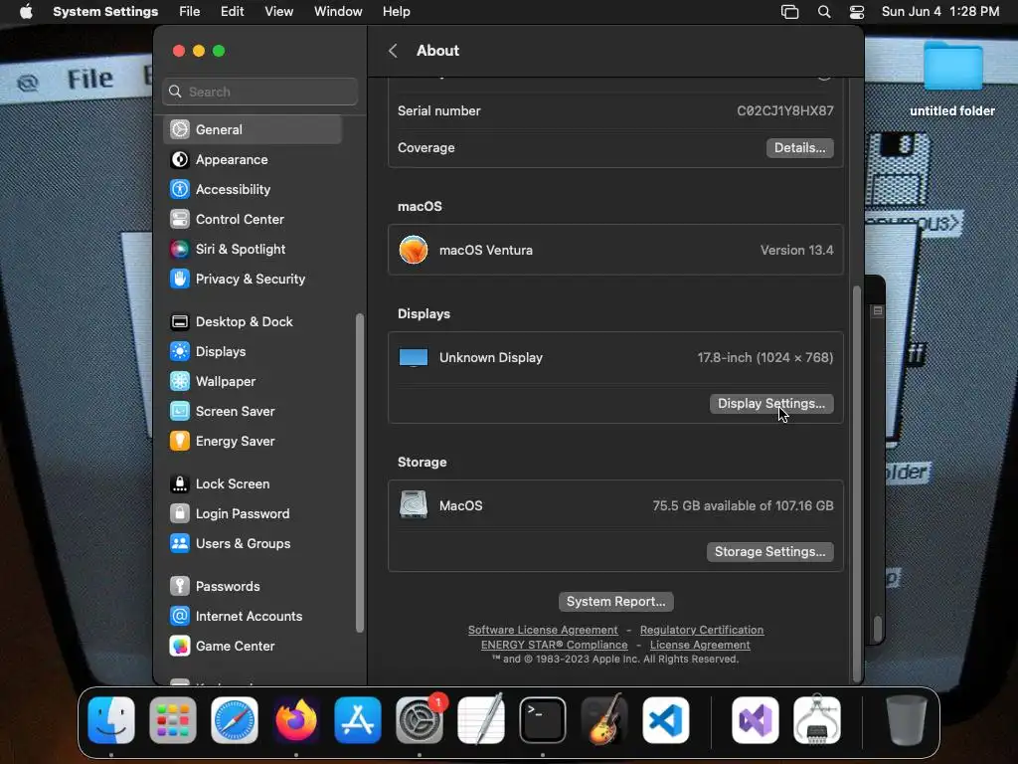Open App Store from the Dock
The width and height of the screenshot is (1018, 764).
click(x=358, y=720)
